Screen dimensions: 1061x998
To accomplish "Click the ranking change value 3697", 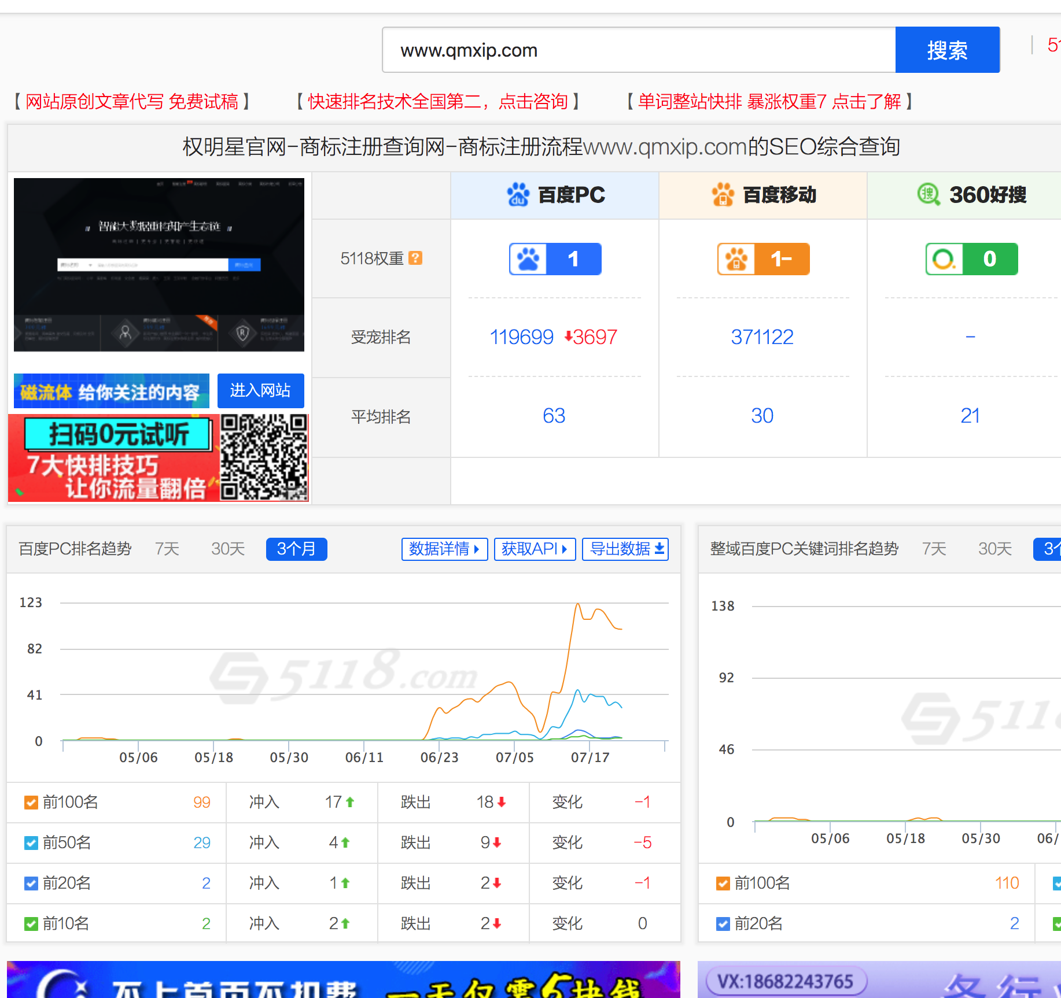I will tap(595, 337).
